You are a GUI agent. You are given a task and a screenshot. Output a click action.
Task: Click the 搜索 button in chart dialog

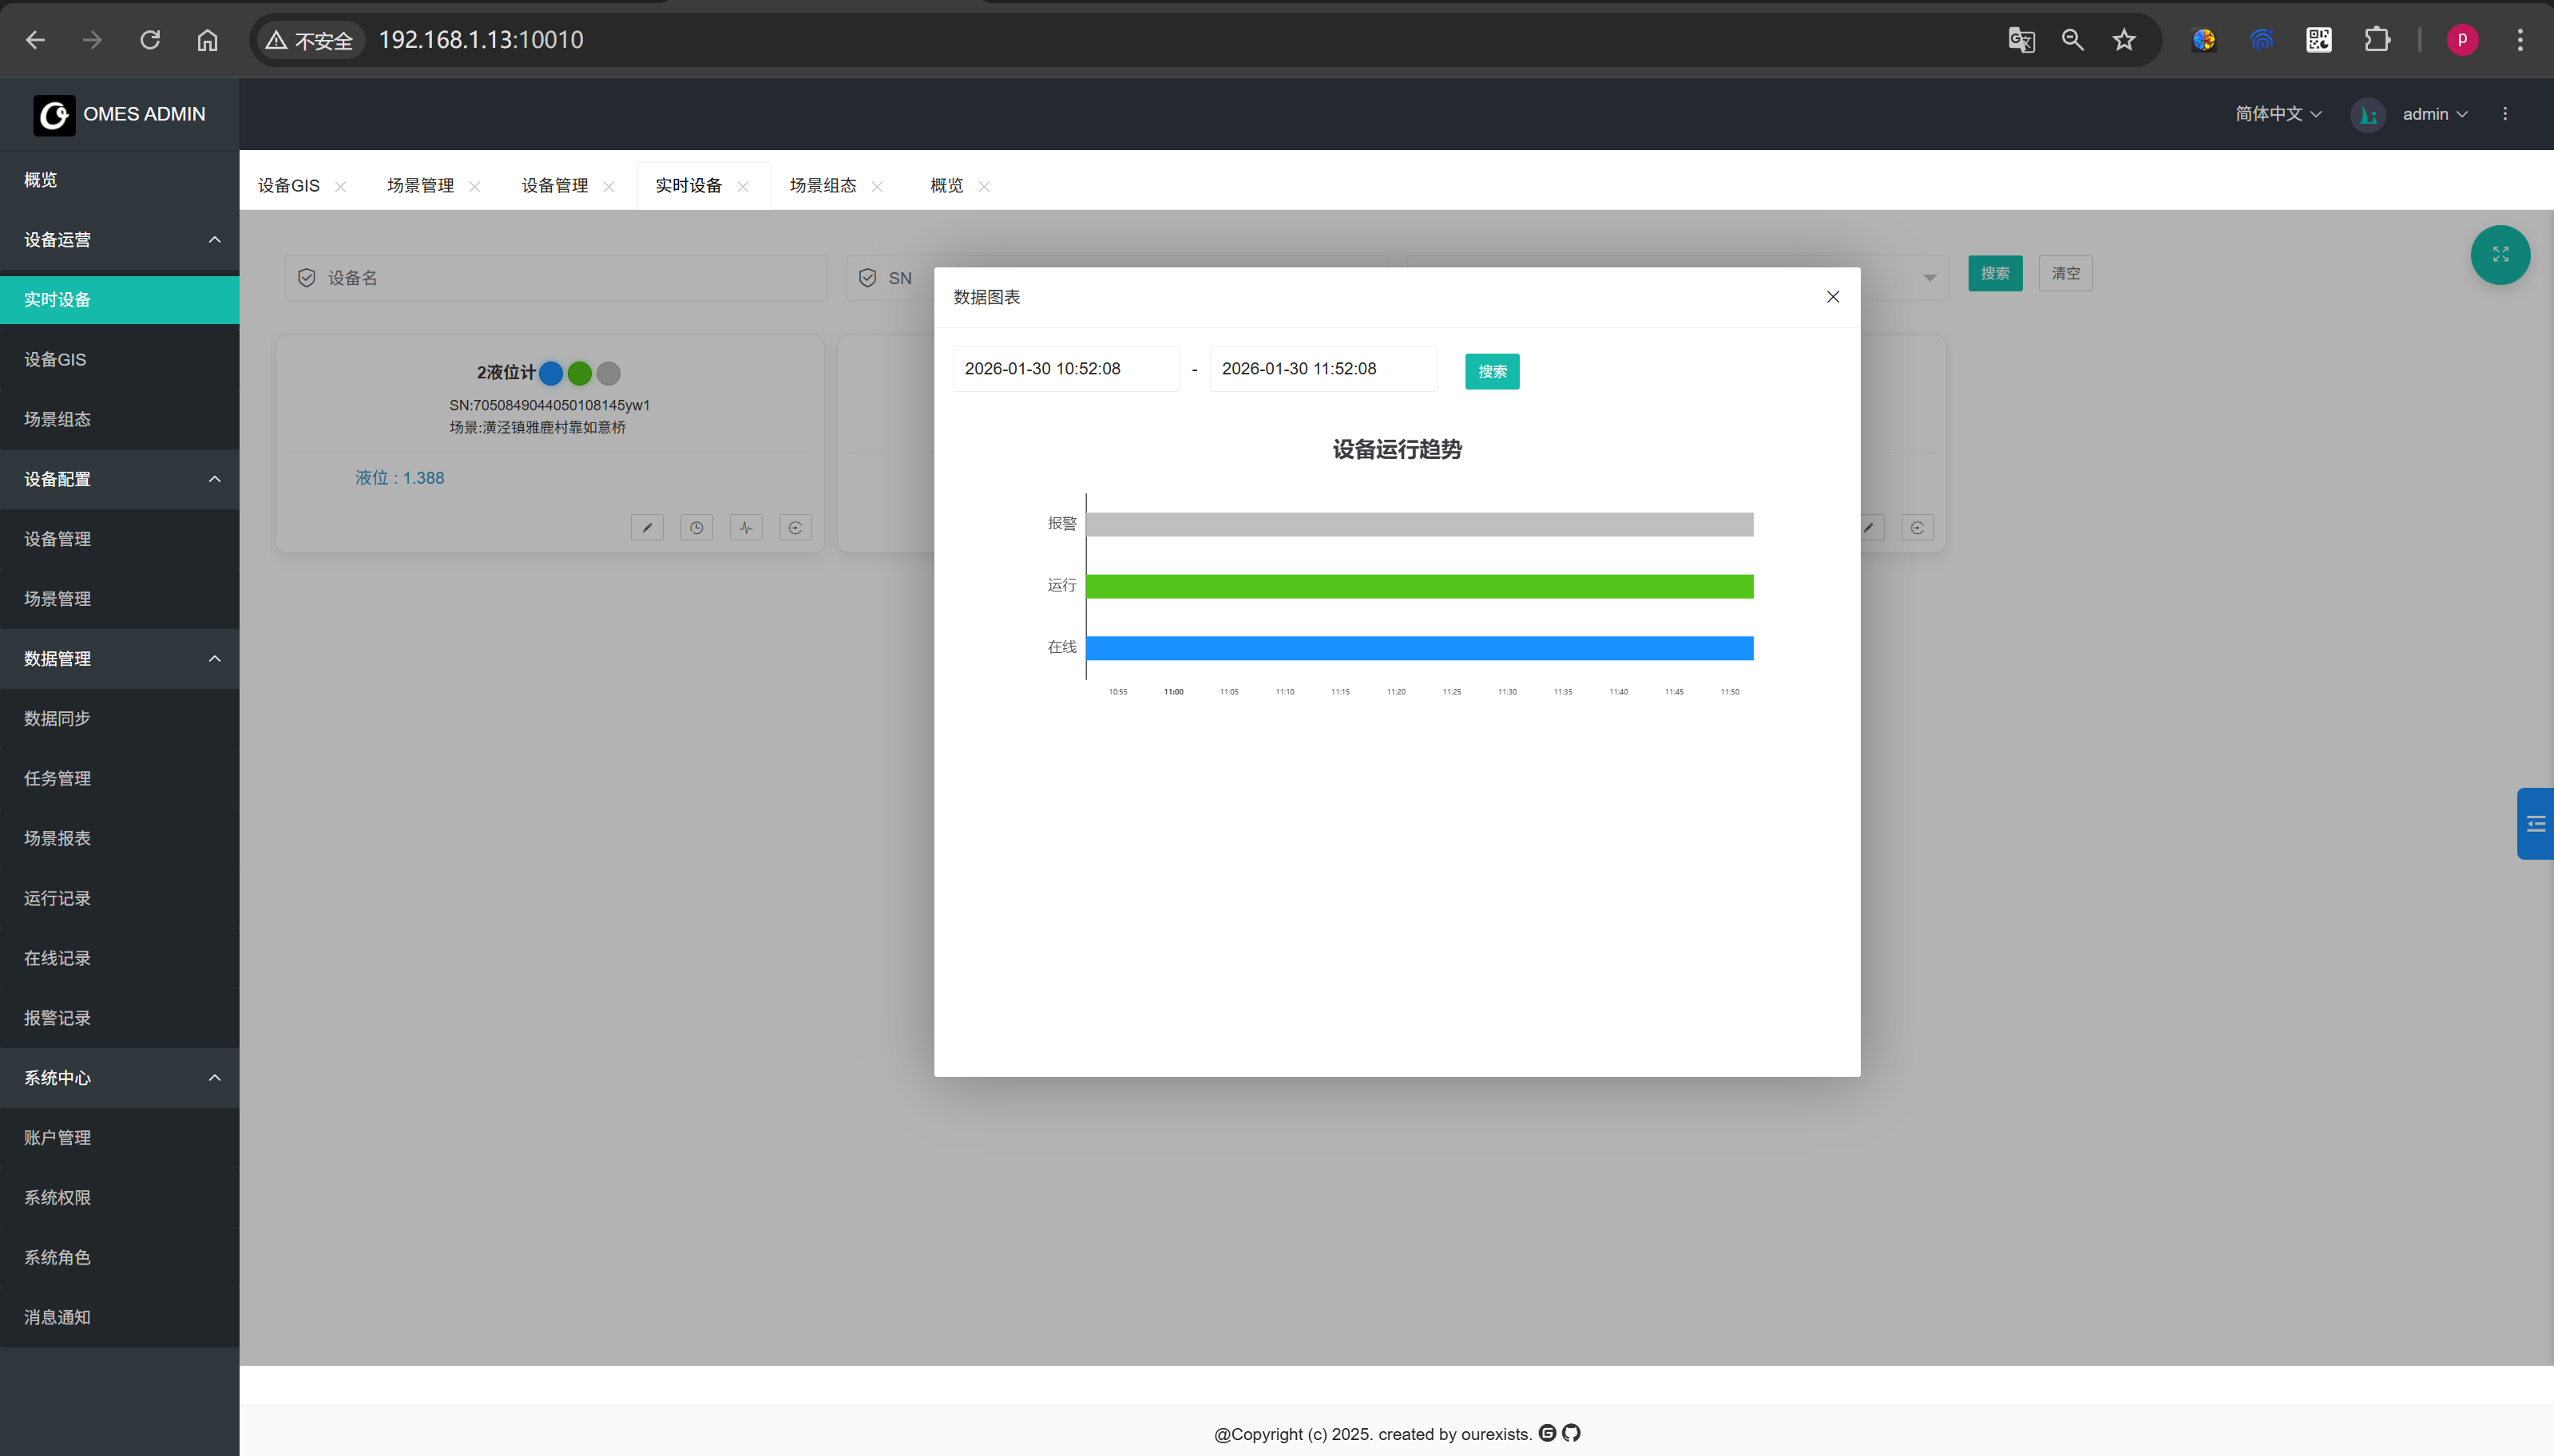1492,372
